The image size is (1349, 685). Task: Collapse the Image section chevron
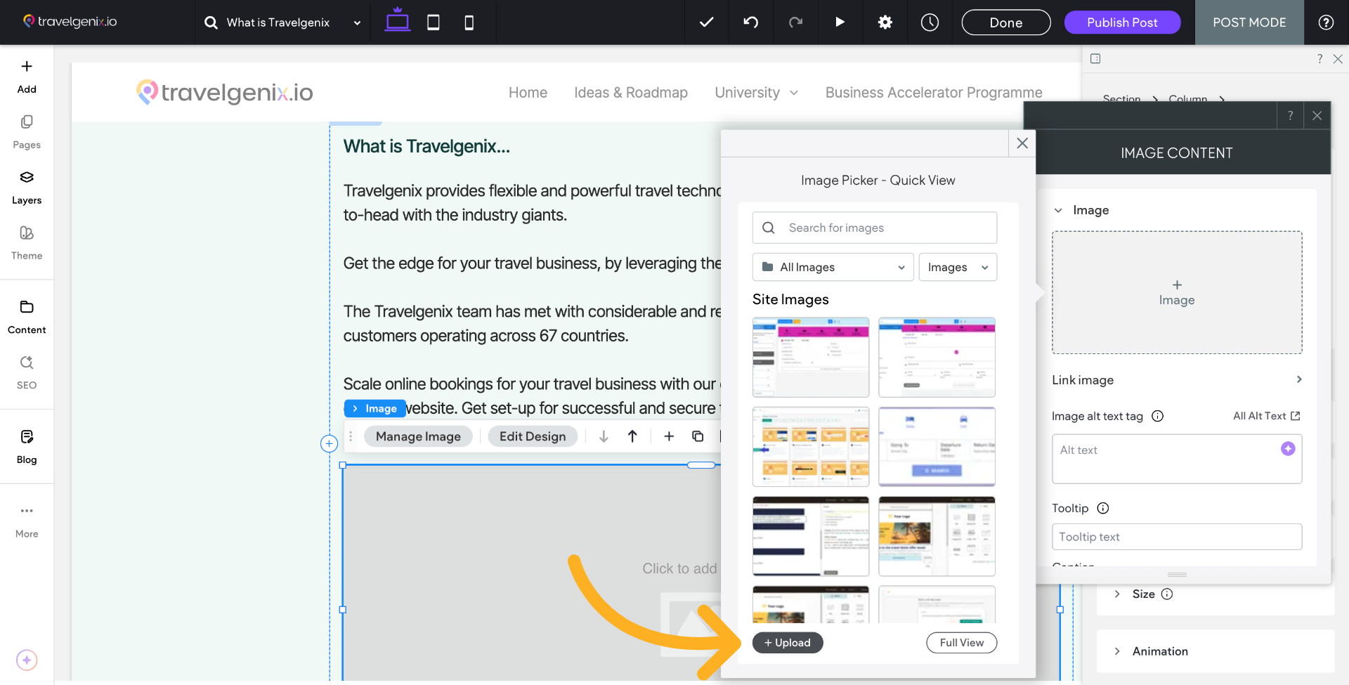1058,210
